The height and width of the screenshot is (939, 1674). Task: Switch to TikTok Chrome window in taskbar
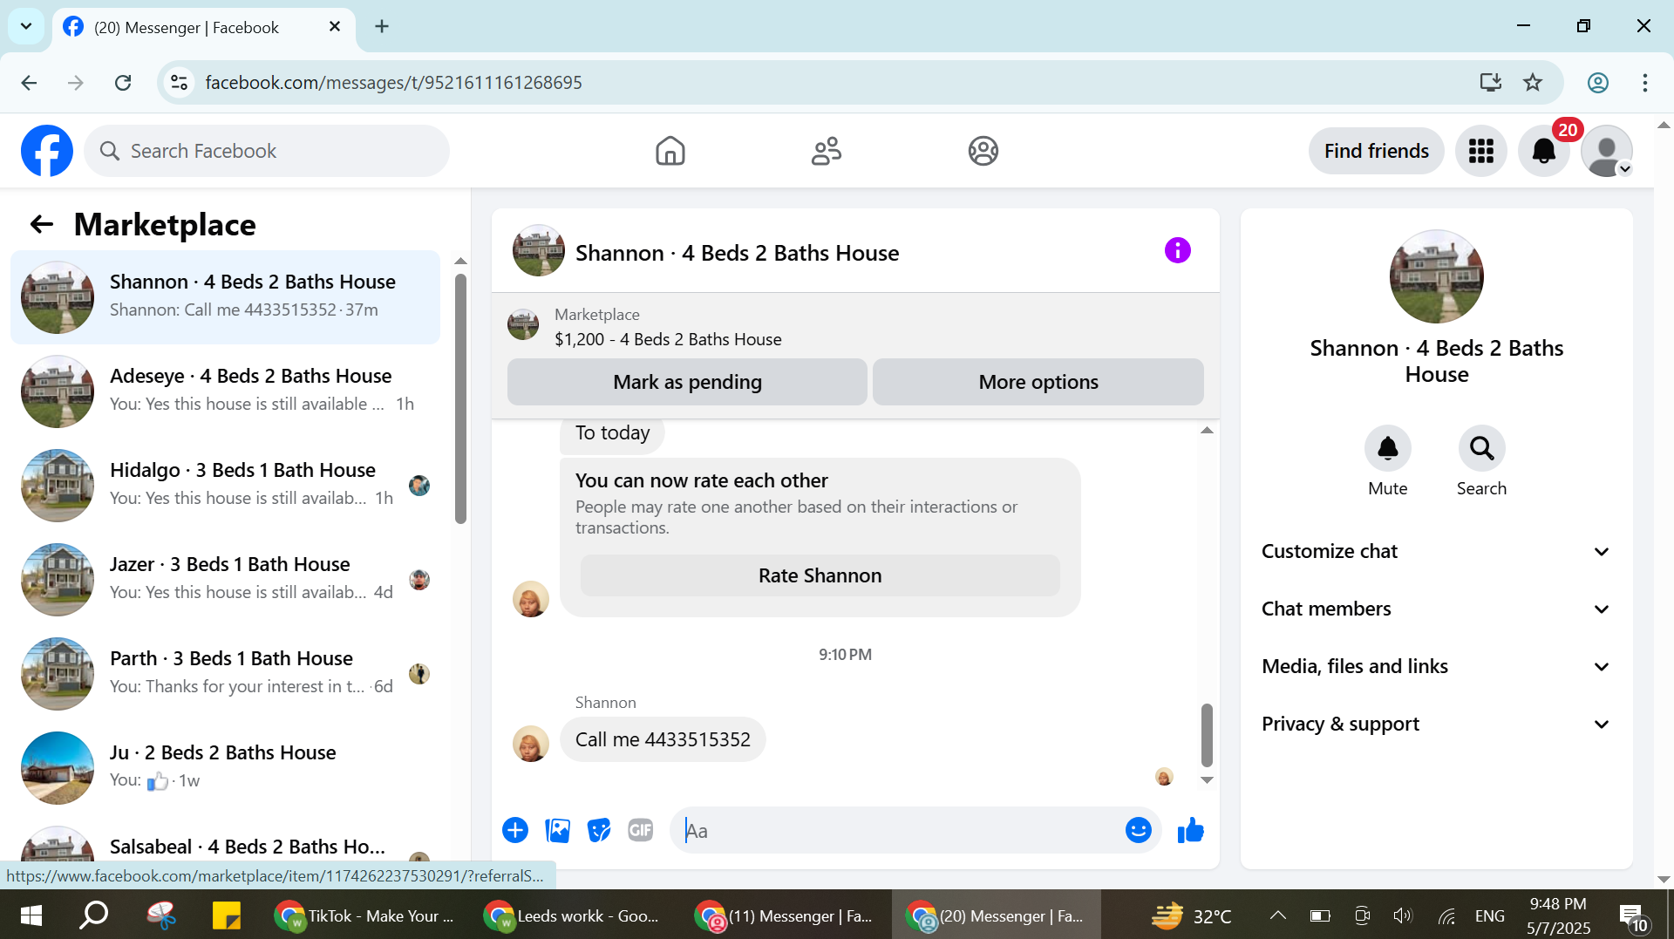point(364,915)
